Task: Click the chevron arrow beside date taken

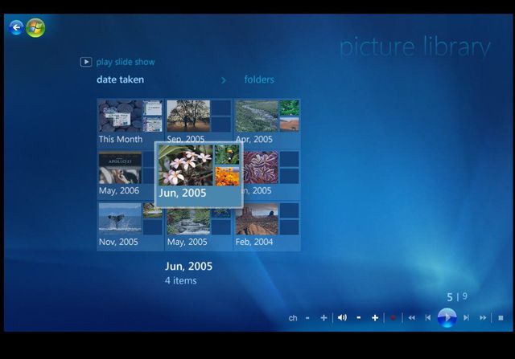Action: [224, 80]
